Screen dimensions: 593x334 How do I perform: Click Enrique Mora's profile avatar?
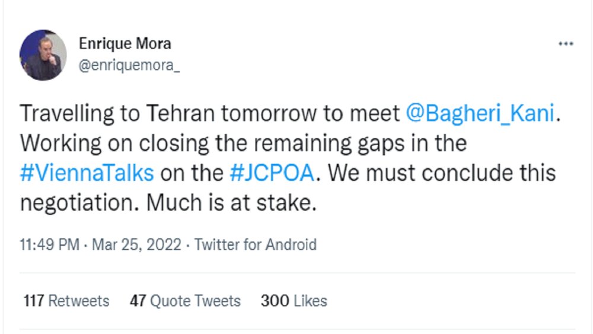[43, 55]
